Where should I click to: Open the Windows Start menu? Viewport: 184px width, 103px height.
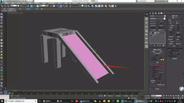point(2,101)
